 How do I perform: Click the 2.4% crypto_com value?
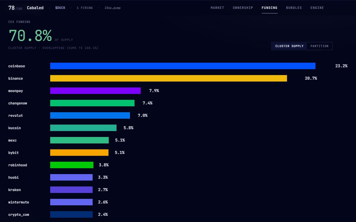click(103, 215)
